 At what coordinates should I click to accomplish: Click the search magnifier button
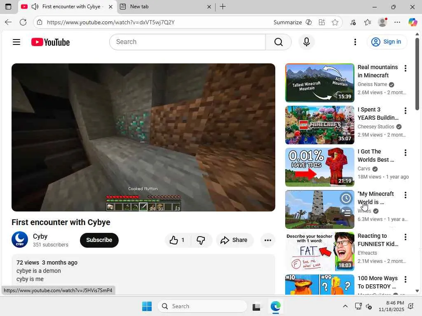279,42
